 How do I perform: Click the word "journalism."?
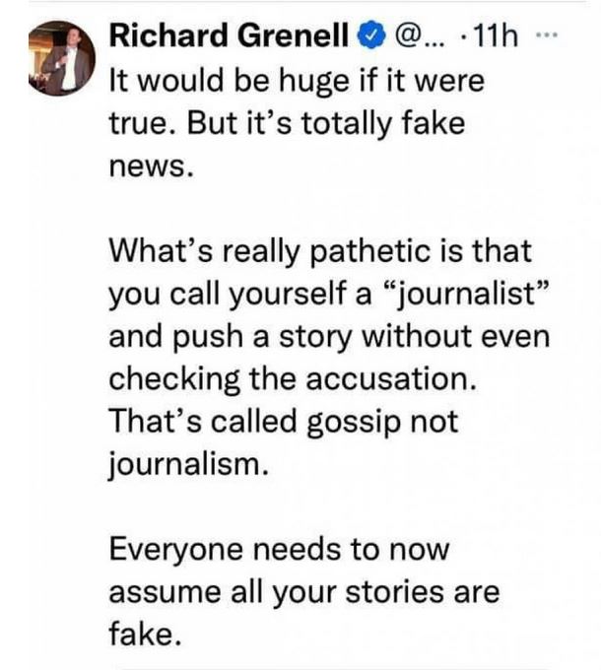point(188,463)
